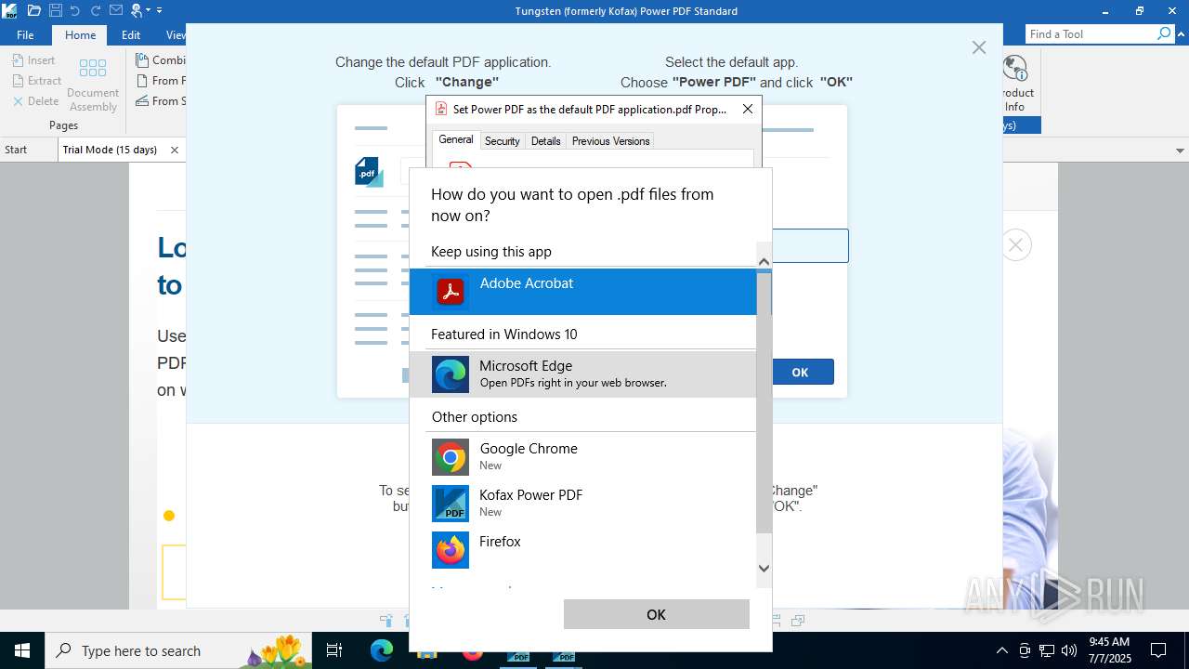Click the Email envelope icon in title bar
The width and height of the screenshot is (1189, 669).
click(116, 10)
